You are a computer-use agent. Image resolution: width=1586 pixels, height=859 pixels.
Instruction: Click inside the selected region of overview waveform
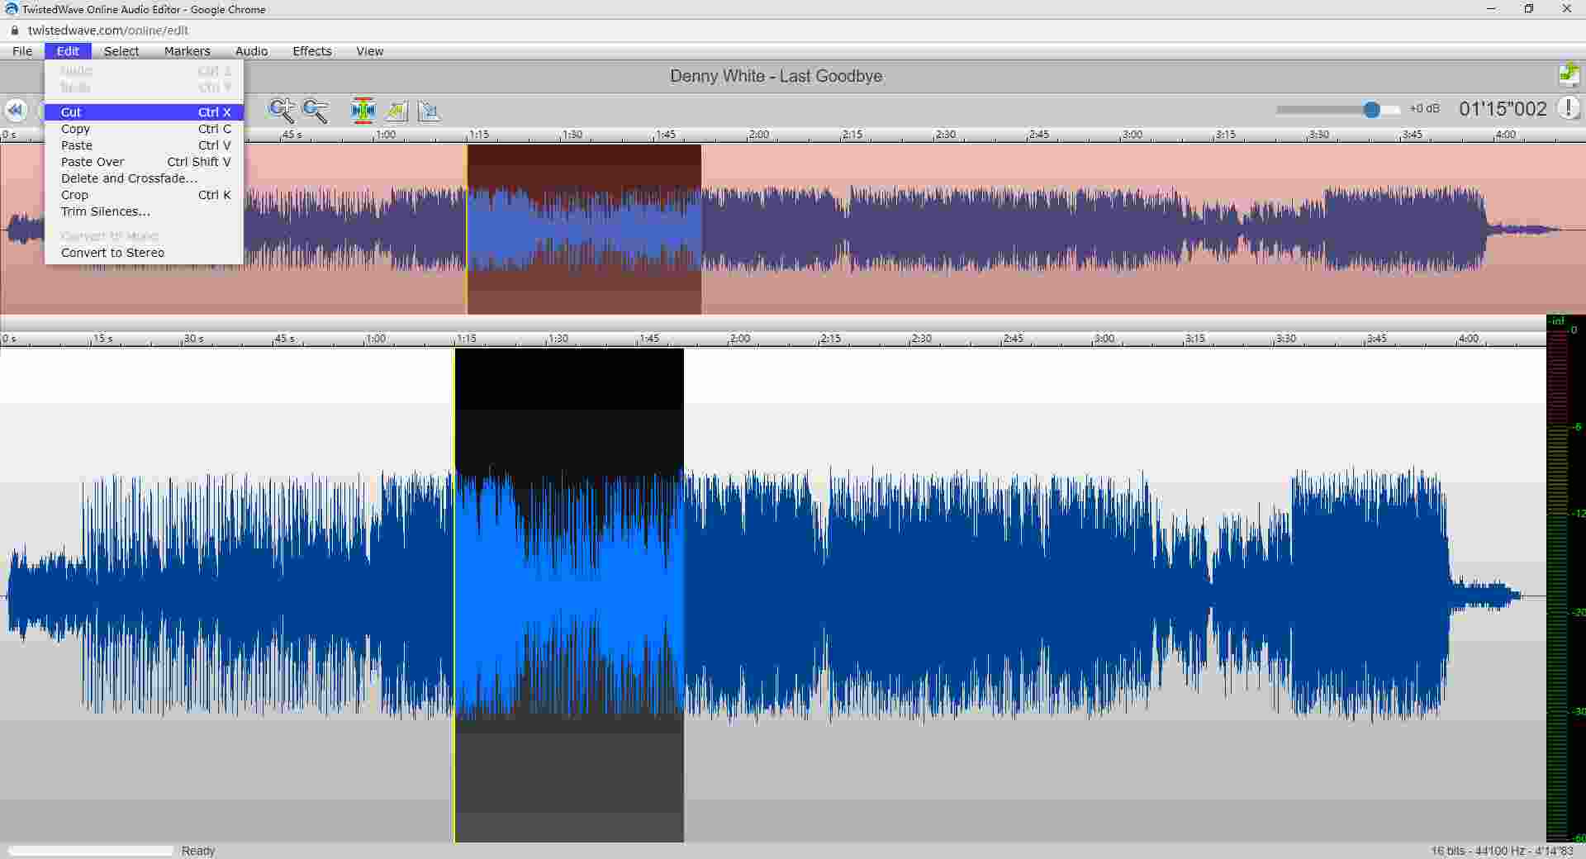(584, 230)
